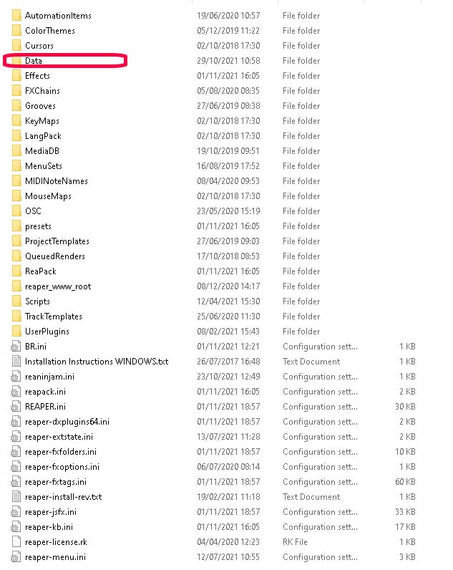Image resolution: width=453 pixels, height=570 pixels.
Task: Click the MenuSets folder icon
Action: click(x=16, y=166)
